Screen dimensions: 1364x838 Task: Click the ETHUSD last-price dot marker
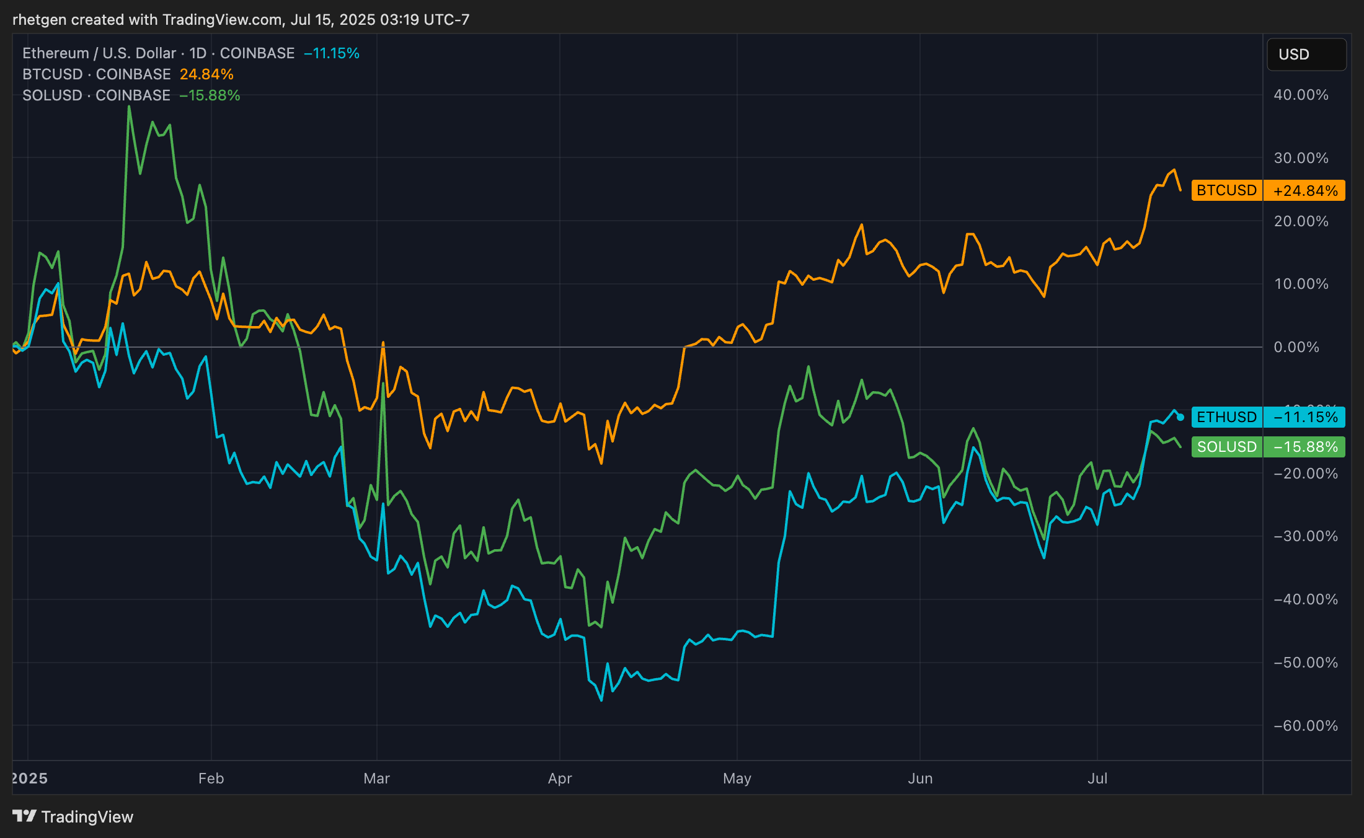pos(1180,417)
